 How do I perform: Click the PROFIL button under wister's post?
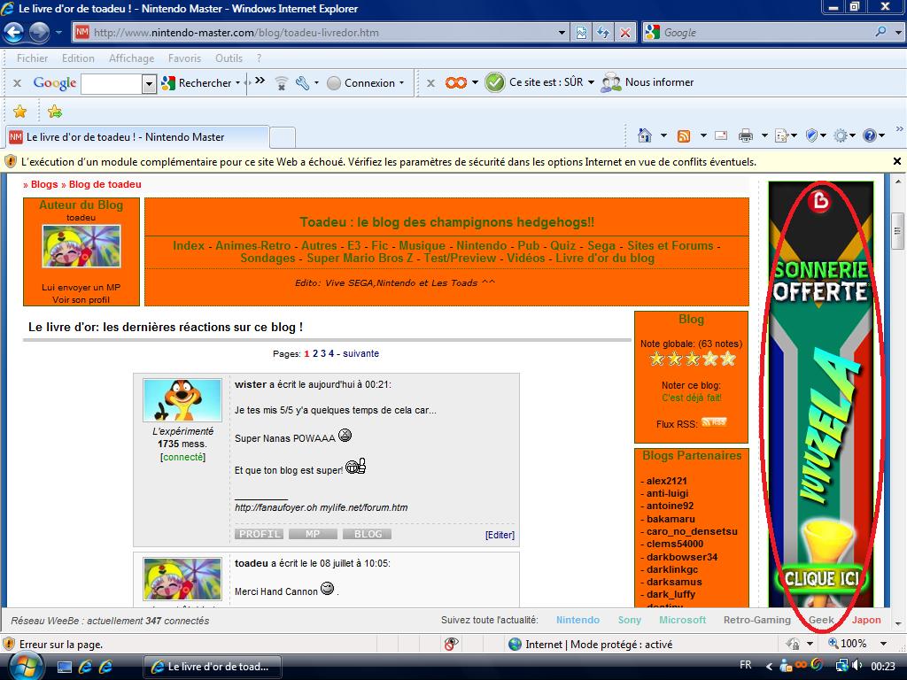[x=260, y=534]
